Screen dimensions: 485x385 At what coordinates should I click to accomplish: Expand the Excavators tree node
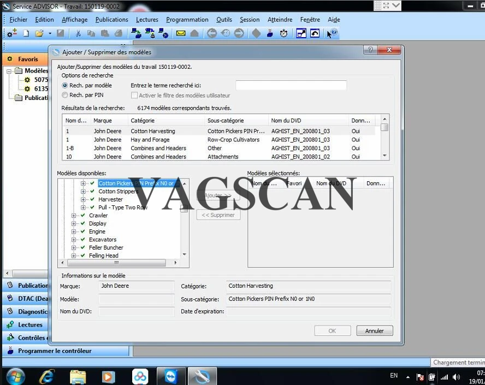pyautogui.click(x=73, y=240)
